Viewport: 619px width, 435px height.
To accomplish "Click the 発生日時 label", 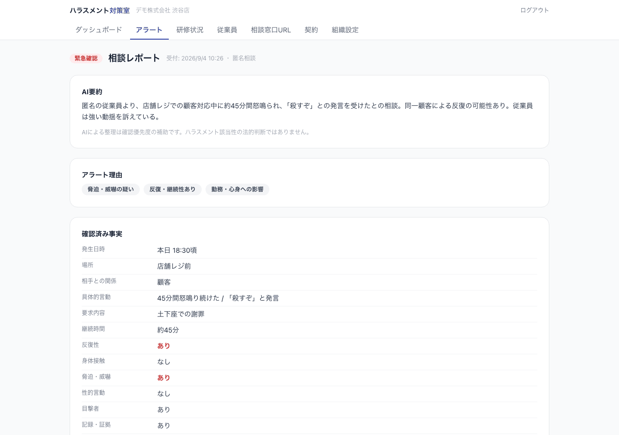I will 93,249.
